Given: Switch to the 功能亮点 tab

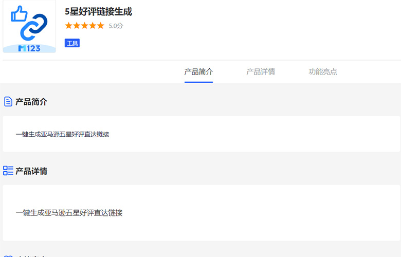Looking at the screenshot, I should coord(323,71).
